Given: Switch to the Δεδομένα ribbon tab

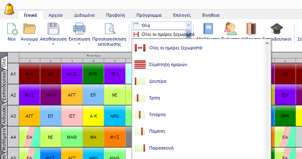Looking at the screenshot, I should tap(84, 16).
